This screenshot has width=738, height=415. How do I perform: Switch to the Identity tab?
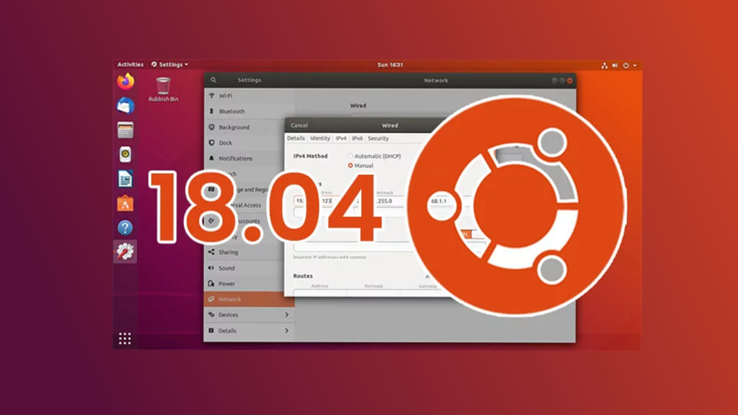[320, 138]
